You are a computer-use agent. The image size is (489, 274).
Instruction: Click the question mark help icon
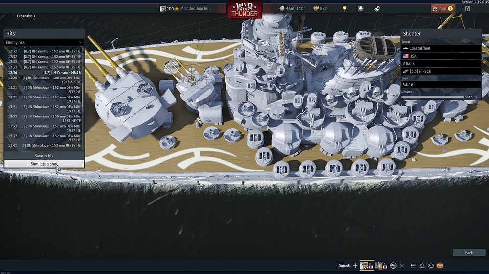click(x=467, y=8)
